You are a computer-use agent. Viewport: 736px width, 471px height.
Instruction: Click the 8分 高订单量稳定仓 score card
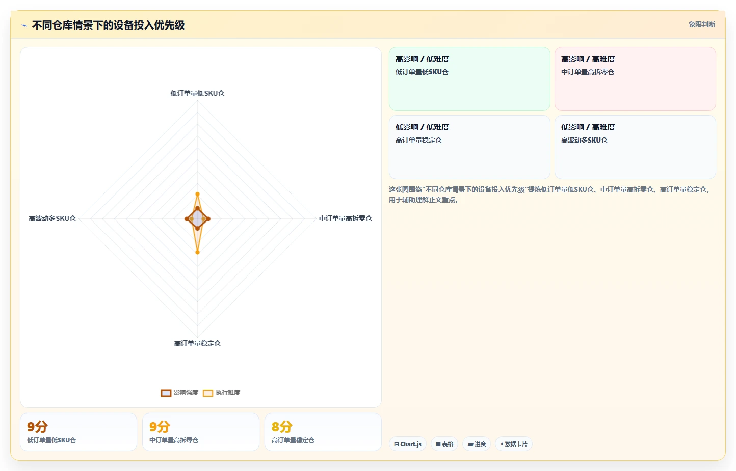pyautogui.click(x=323, y=432)
